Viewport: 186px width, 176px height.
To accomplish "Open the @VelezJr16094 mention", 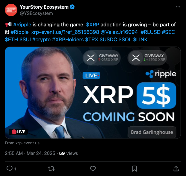I will point(119,32).
